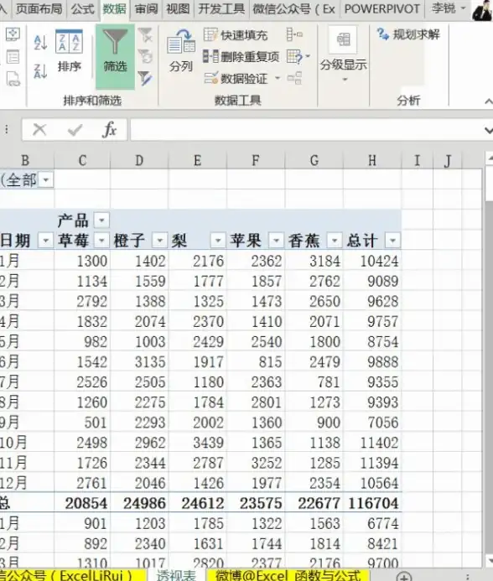Apply 快速填充 flash fill
The width and height of the screenshot is (493, 581).
tap(236, 35)
